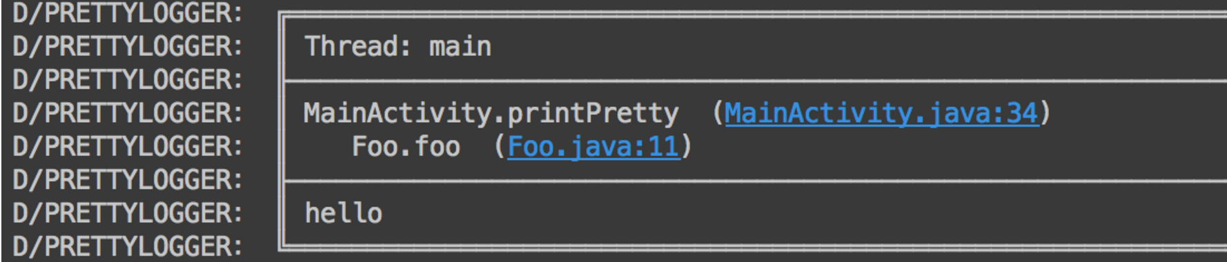Select the MainActivity.printPretty method text
This screenshot has height=262, width=1227.
click(x=491, y=113)
